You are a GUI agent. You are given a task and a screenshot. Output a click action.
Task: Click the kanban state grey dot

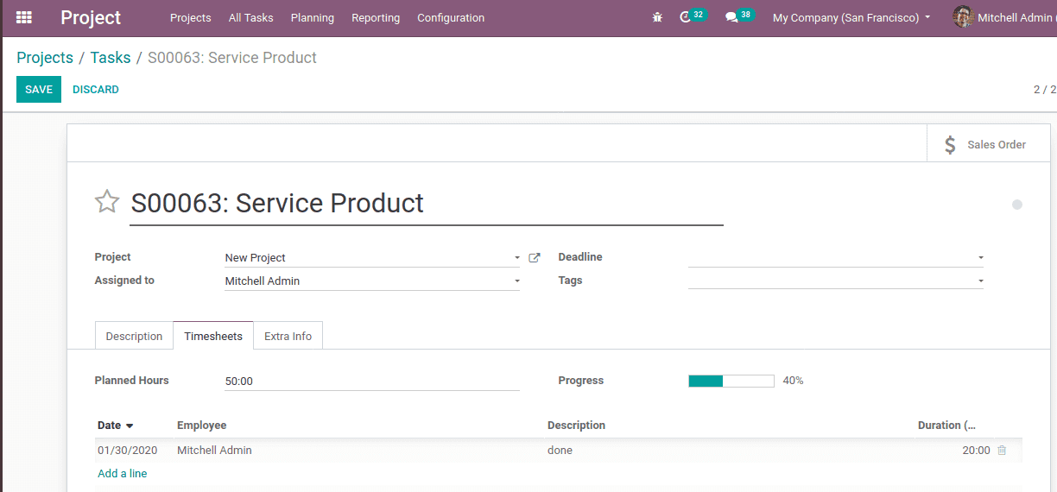coord(1017,205)
